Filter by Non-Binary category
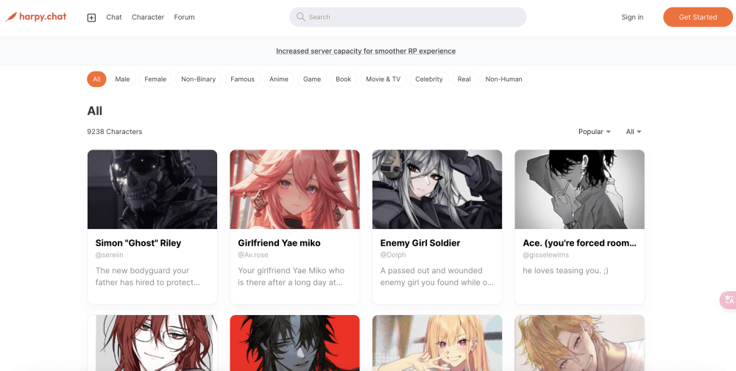 [x=199, y=79]
